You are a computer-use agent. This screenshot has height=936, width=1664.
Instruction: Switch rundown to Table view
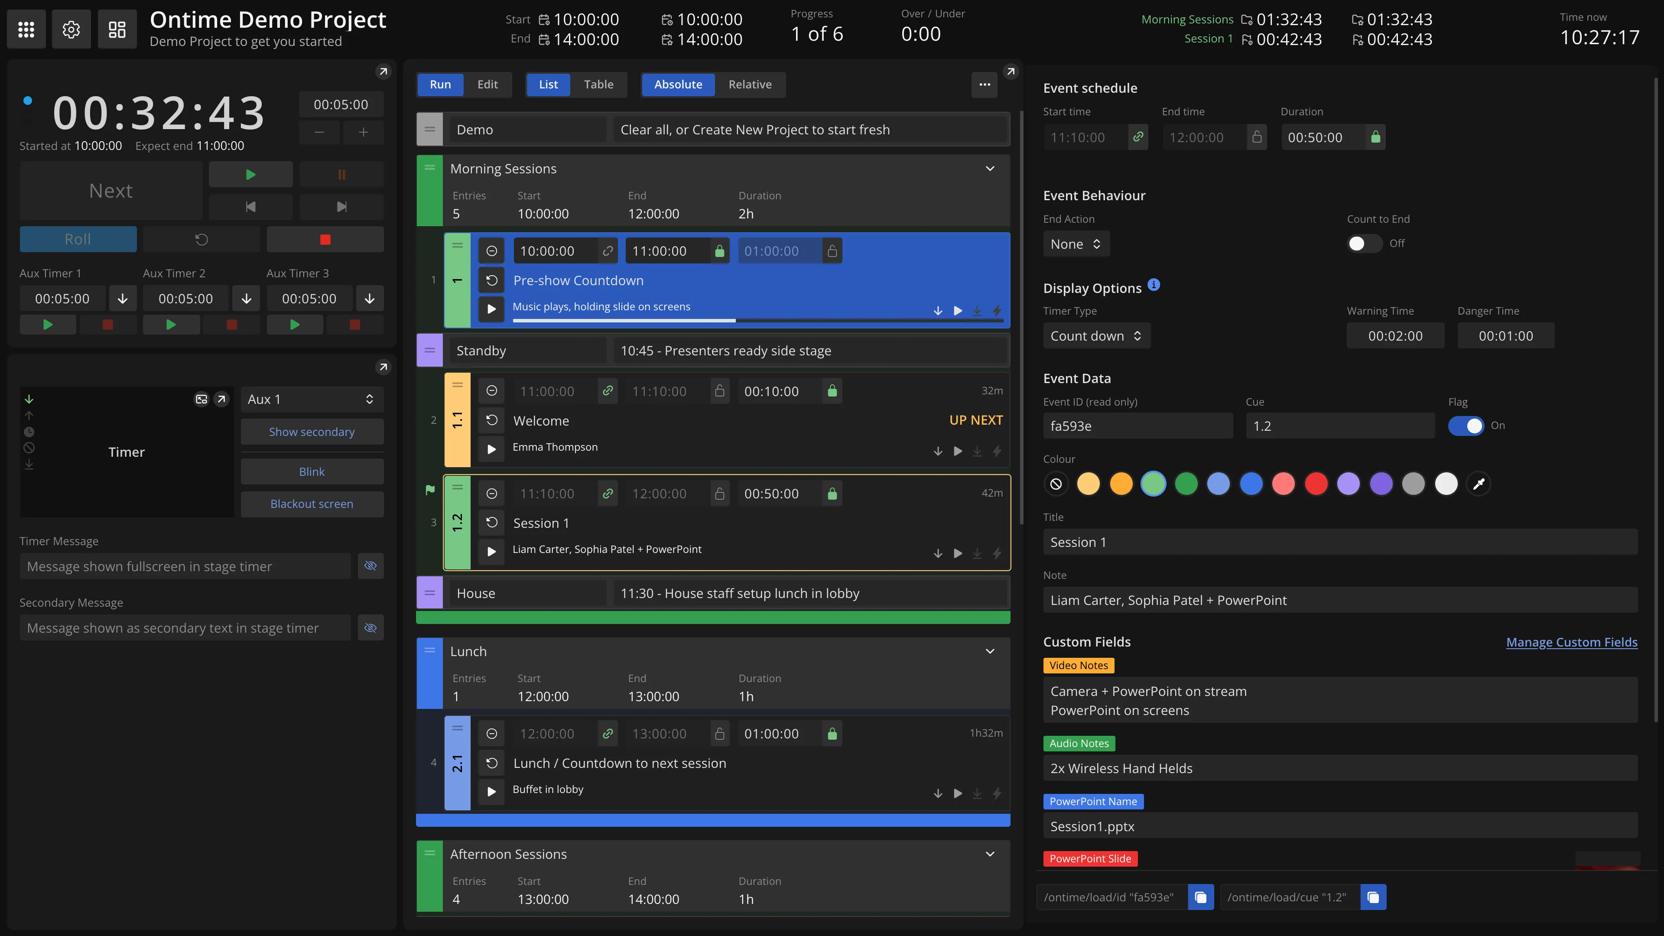(x=598, y=84)
